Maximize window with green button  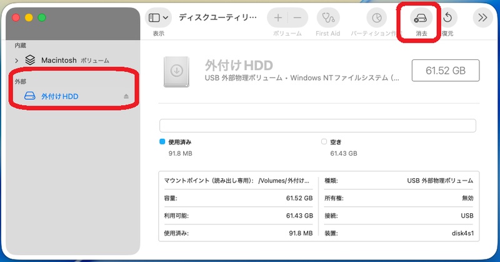42,18
